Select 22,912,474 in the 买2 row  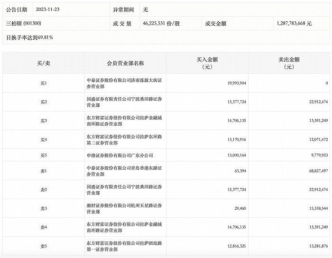pos(318,102)
